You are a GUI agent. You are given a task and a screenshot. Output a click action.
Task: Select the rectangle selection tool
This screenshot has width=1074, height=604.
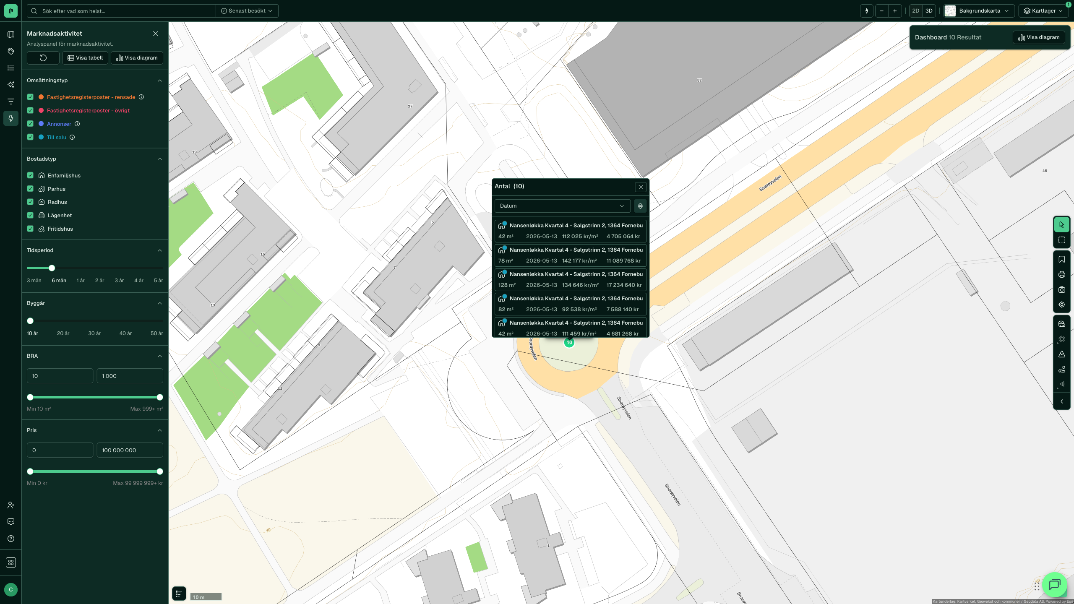pos(1061,240)
